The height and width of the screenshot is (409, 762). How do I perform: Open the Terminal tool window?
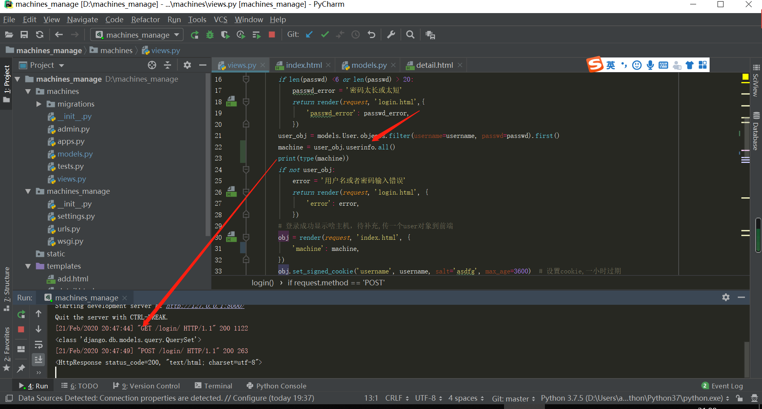click(214, 386)
